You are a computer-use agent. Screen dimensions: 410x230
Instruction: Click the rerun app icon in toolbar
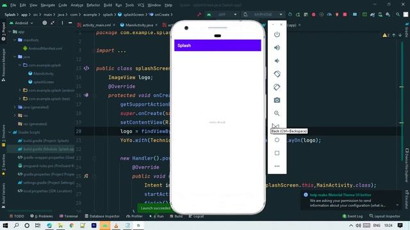point(290,15)
